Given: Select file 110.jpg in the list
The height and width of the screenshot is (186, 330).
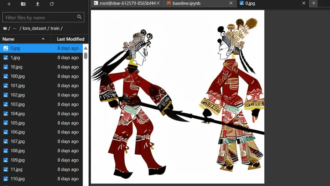Looking at the screenshot, I should tap(41, 179).
